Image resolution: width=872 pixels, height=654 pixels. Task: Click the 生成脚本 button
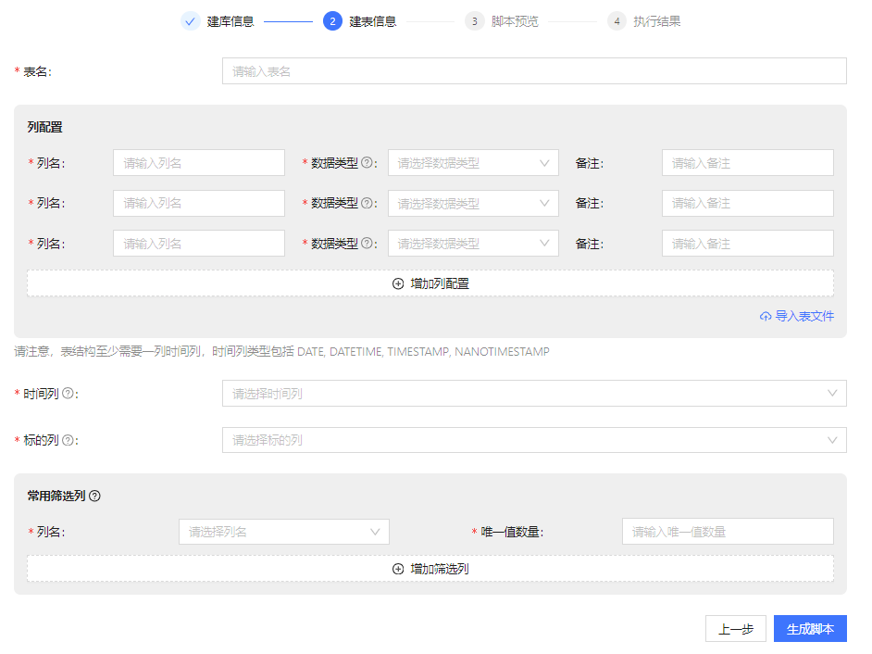[x=809, y=629]
